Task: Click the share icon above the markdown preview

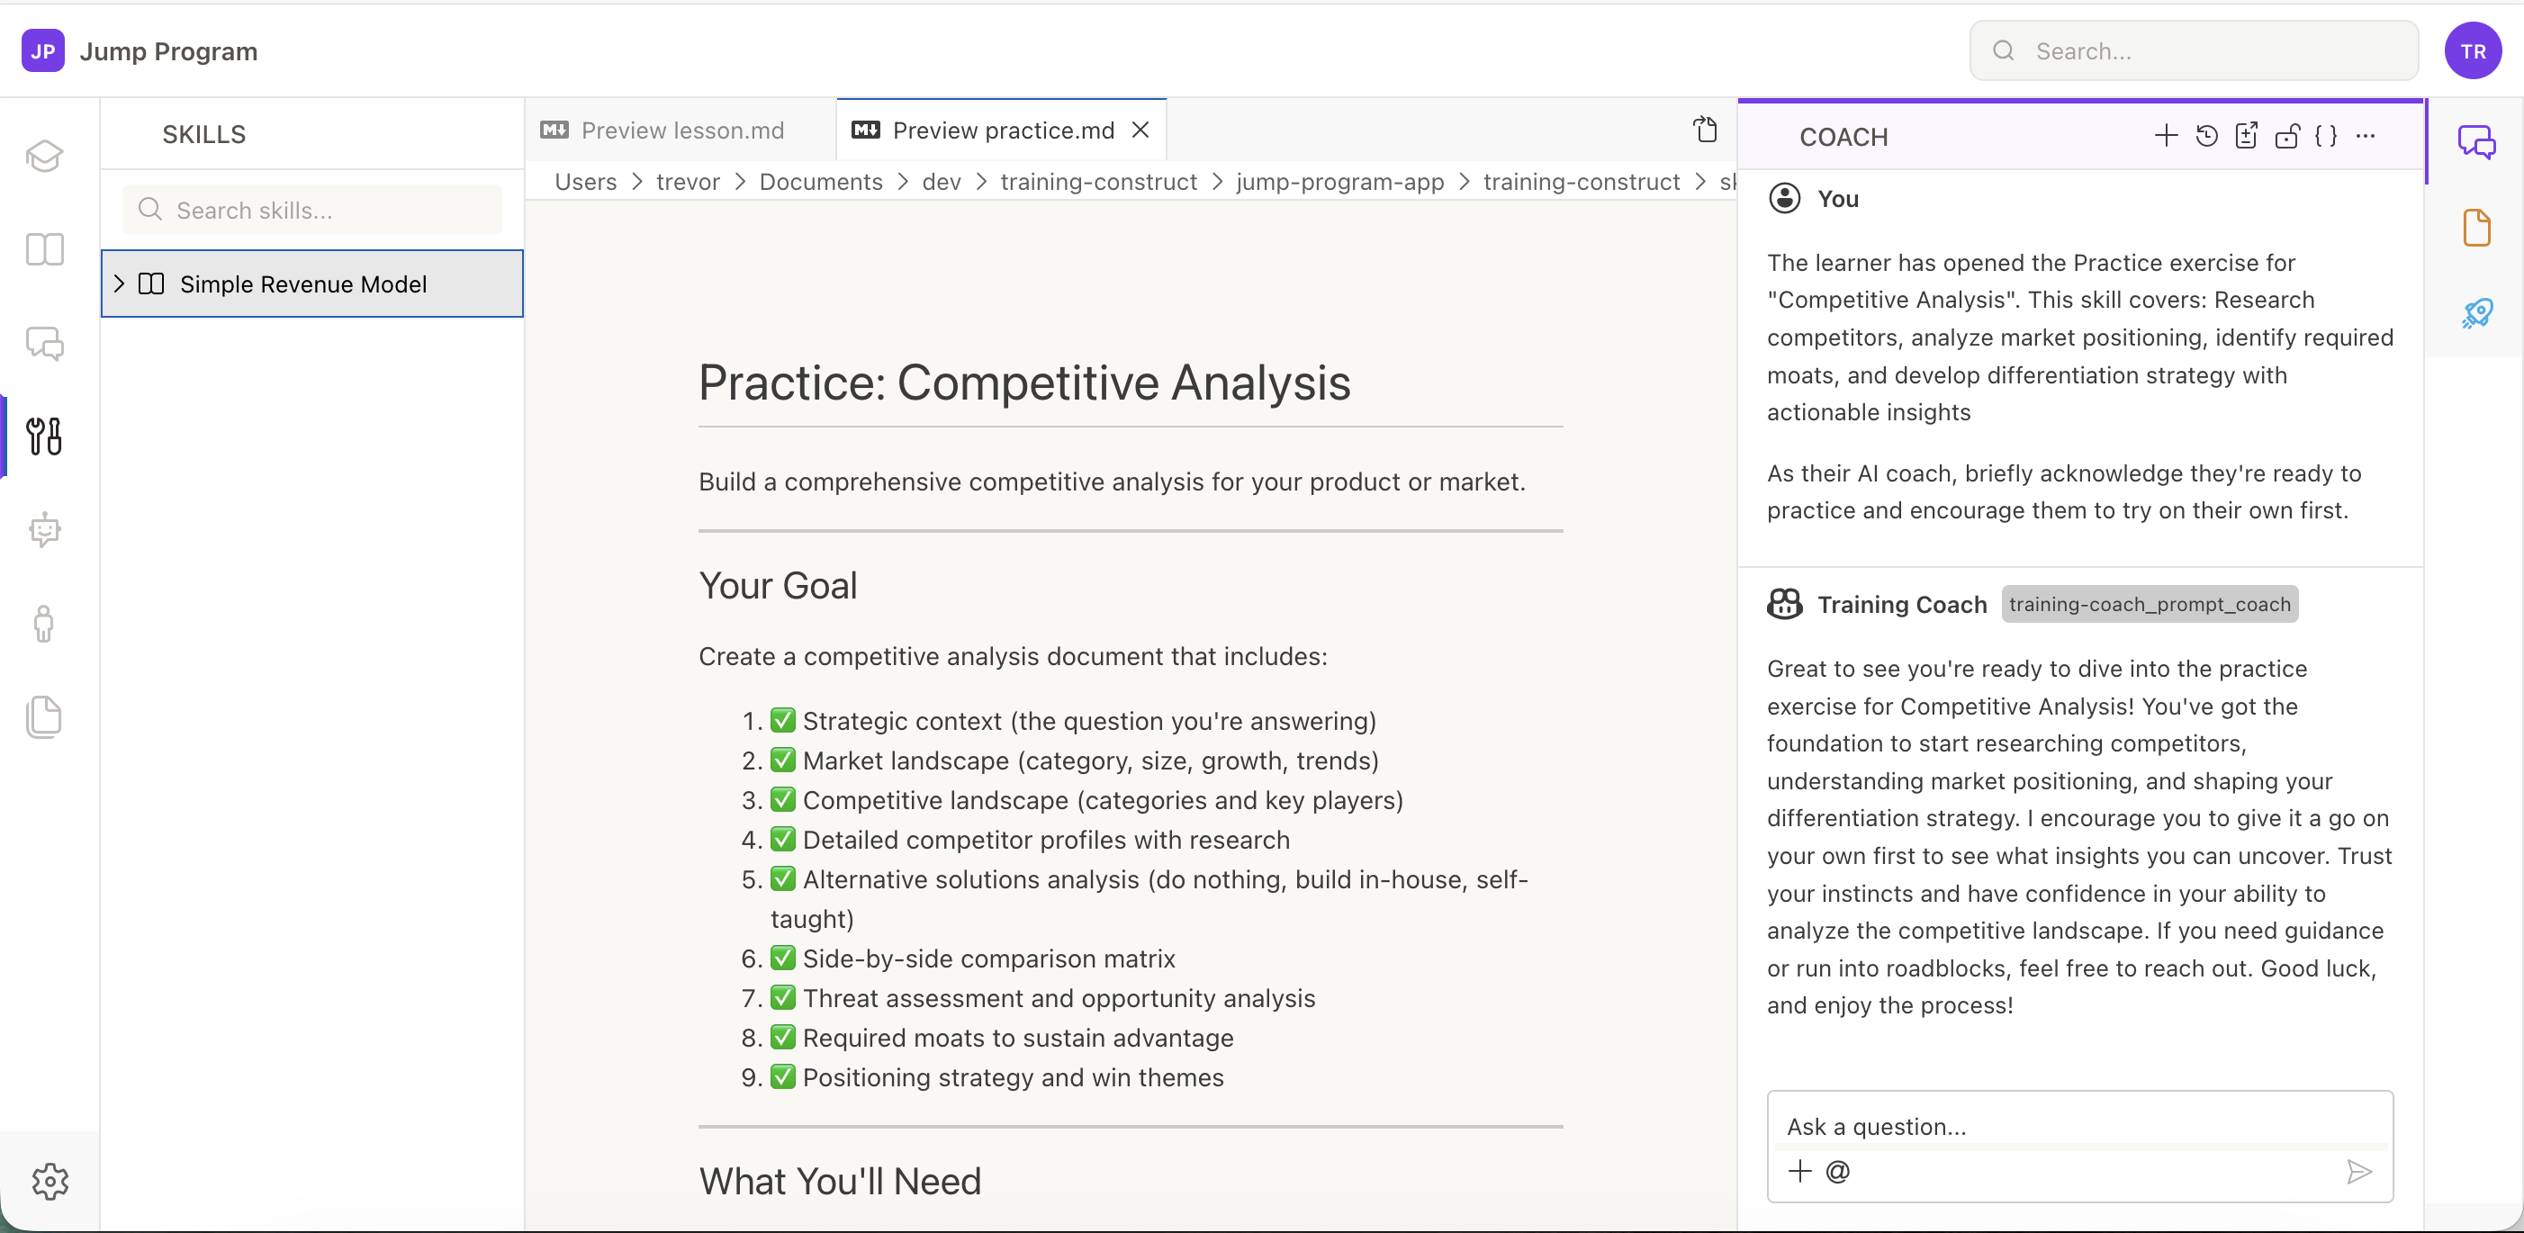Action: [1706, 129]
